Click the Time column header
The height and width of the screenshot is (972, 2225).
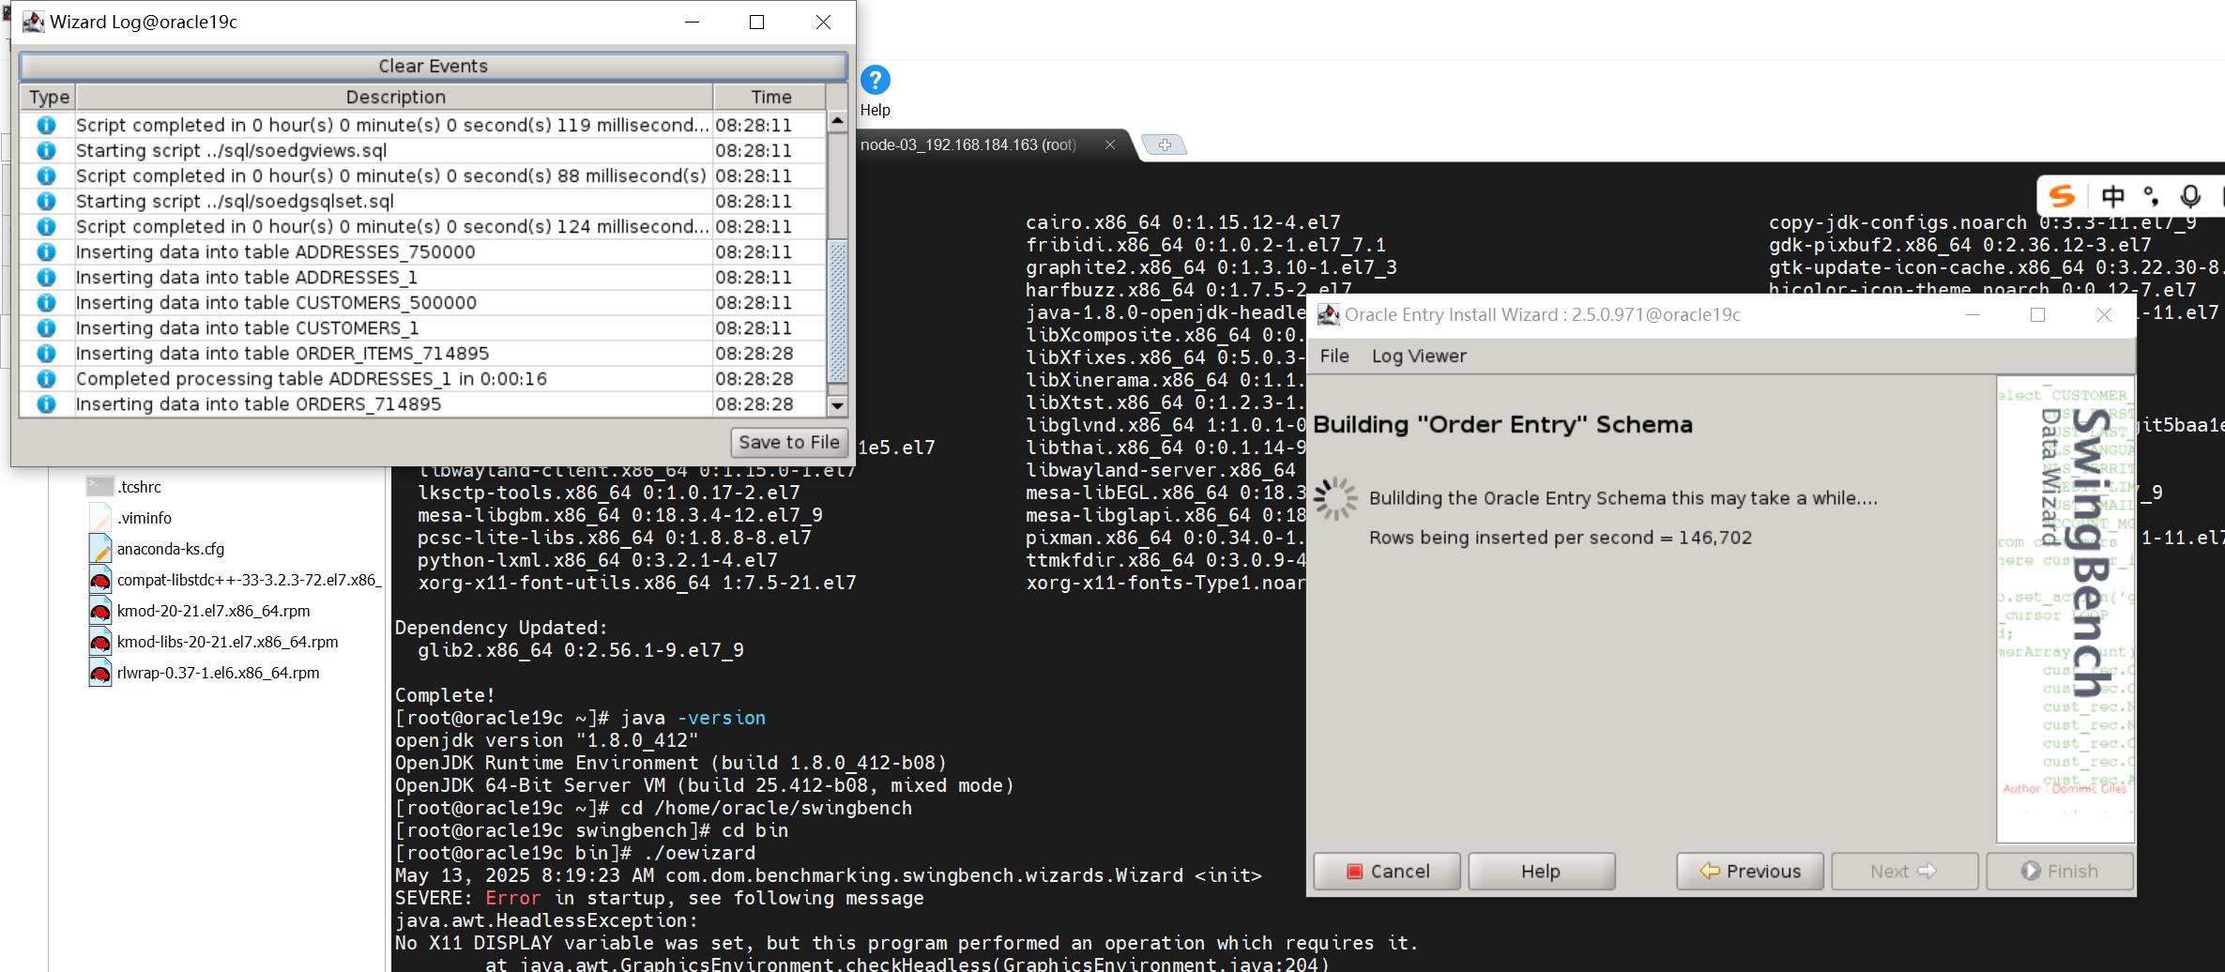[770, 97]
